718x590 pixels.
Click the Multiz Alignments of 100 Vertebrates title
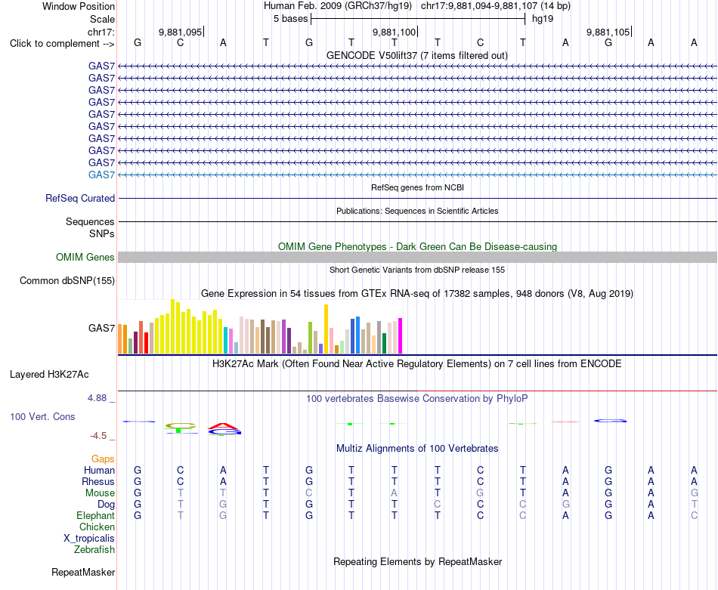point(417,449)
